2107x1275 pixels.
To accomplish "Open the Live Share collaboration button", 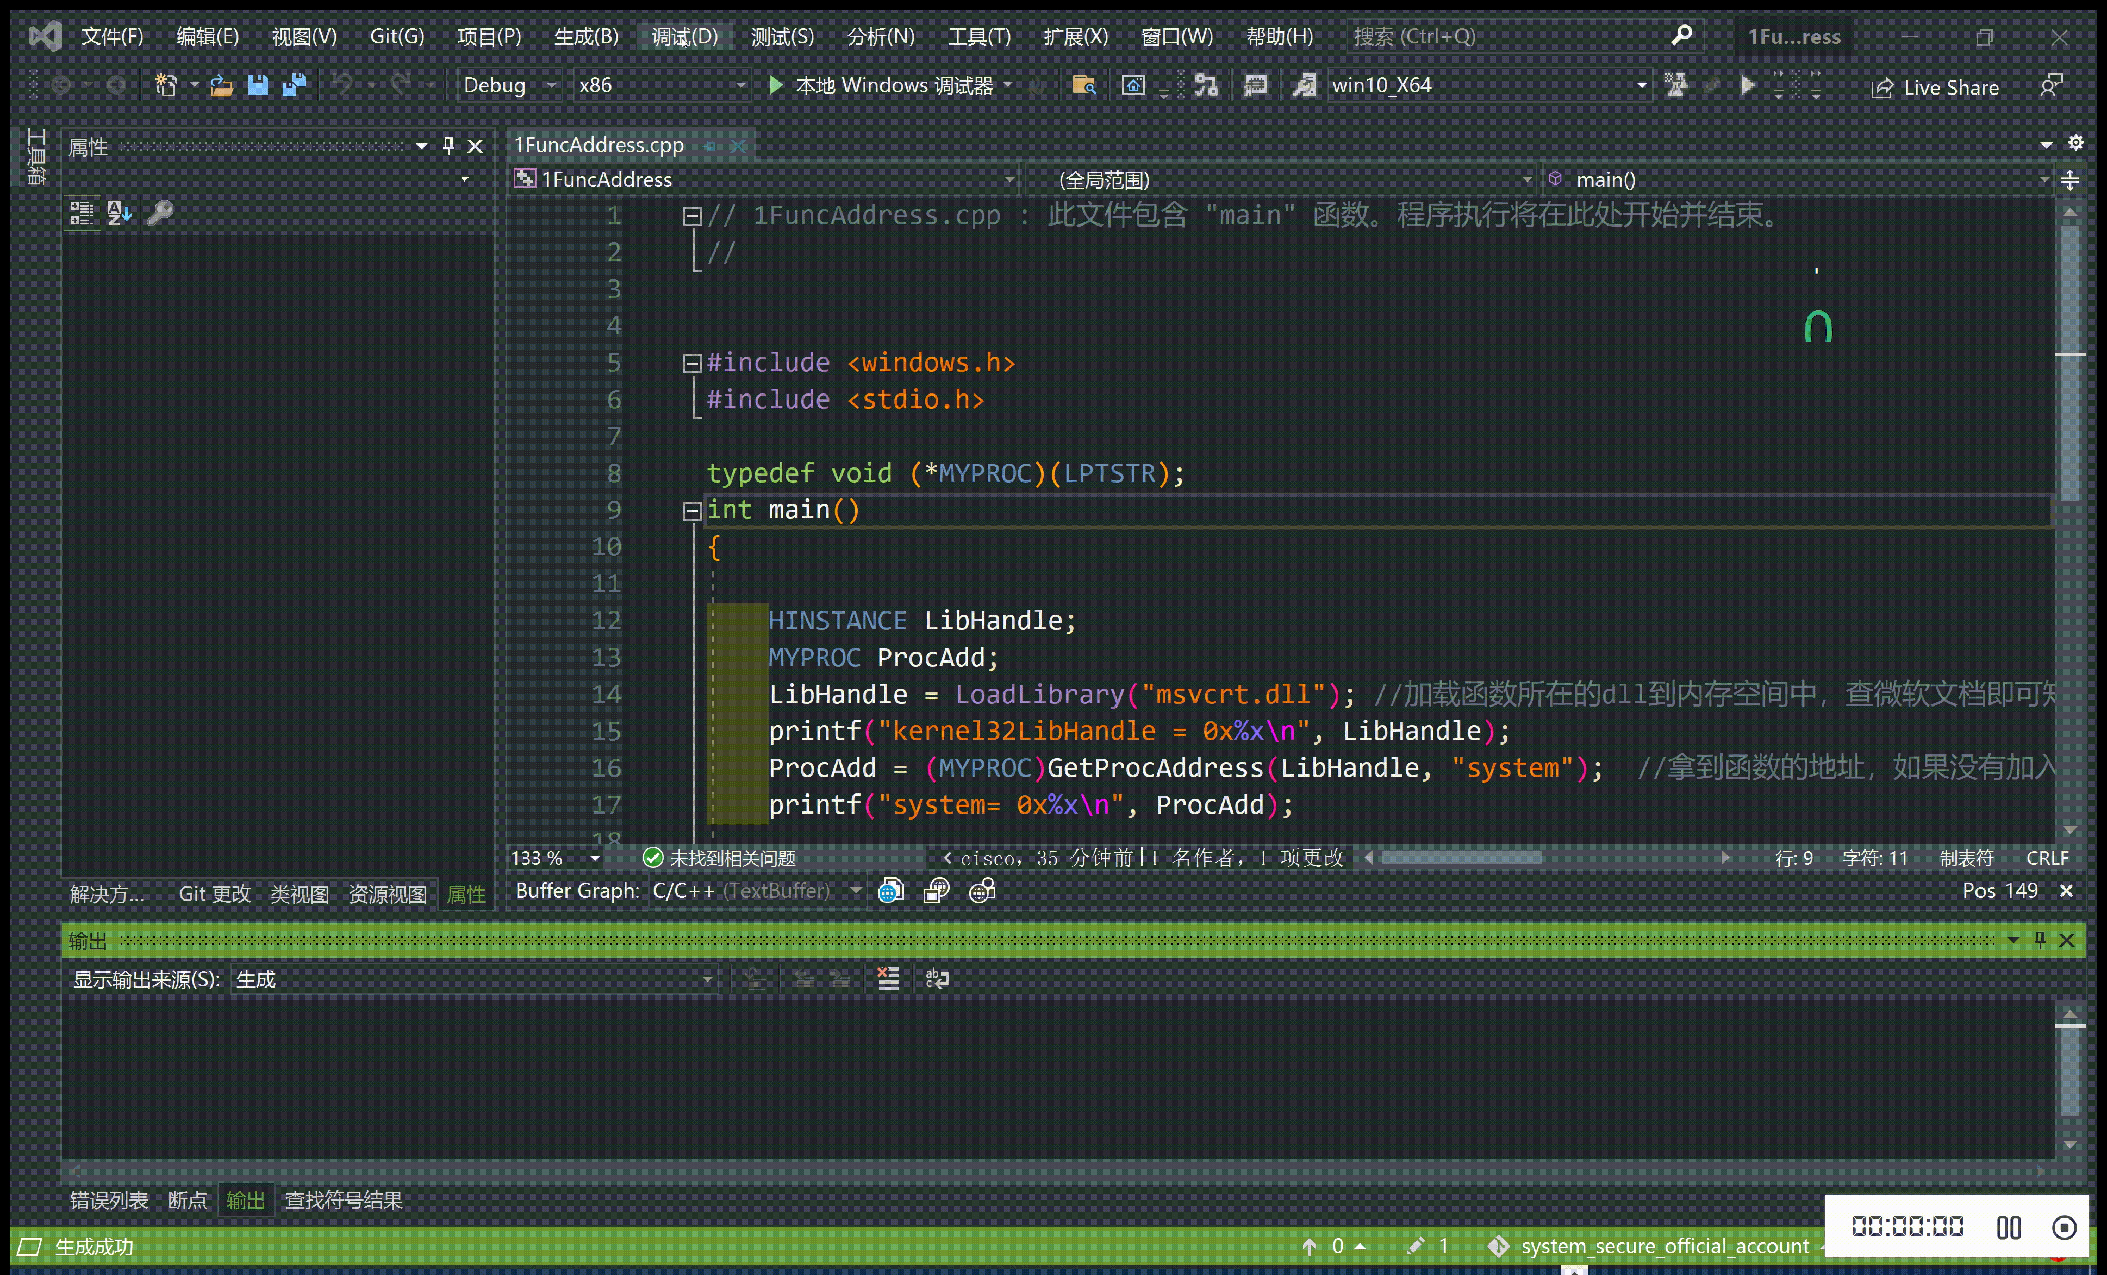I will 1934,87.
